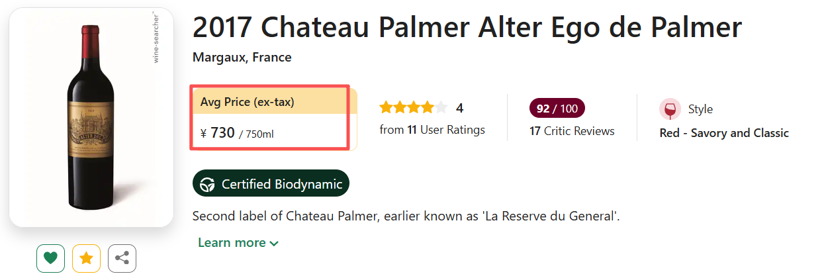This screenshot has height=280, width=824.
Task: Click the 92 / 100 critic score badge
Action: click(x=557, y=109)
